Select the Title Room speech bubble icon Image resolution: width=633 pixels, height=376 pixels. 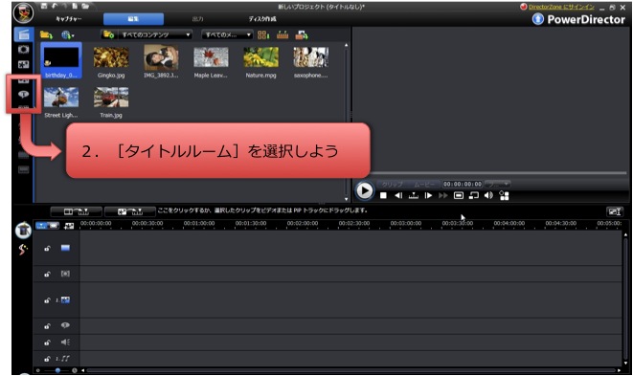tap(23, 94)
